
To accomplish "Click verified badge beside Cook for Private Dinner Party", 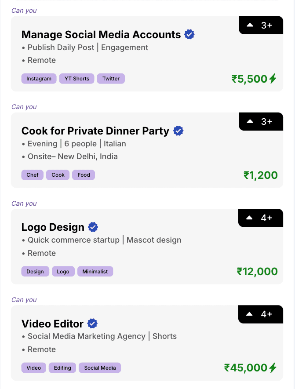I will coord(178,131).
